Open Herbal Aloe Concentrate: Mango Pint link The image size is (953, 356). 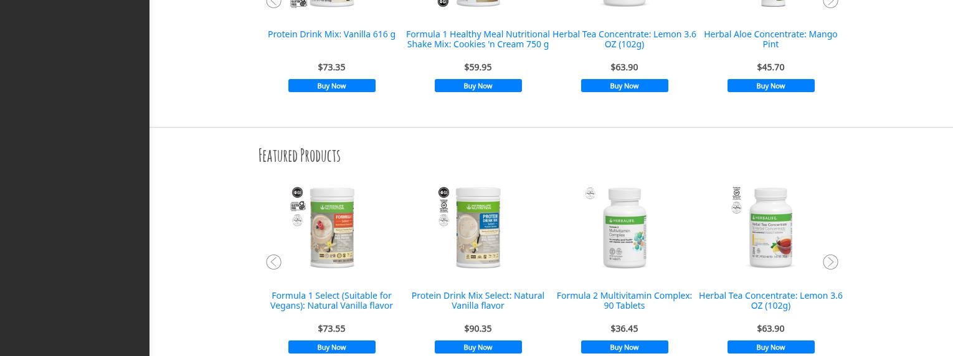coord(770,39)
